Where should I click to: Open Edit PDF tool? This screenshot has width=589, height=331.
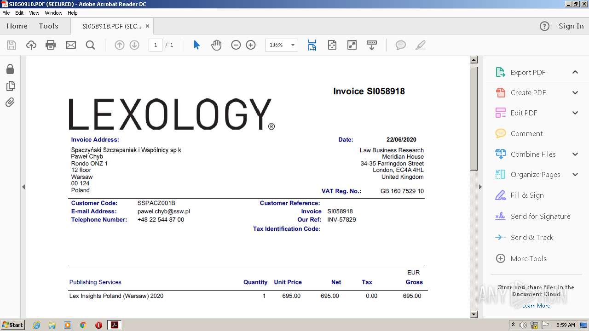[x=524, y=113]
